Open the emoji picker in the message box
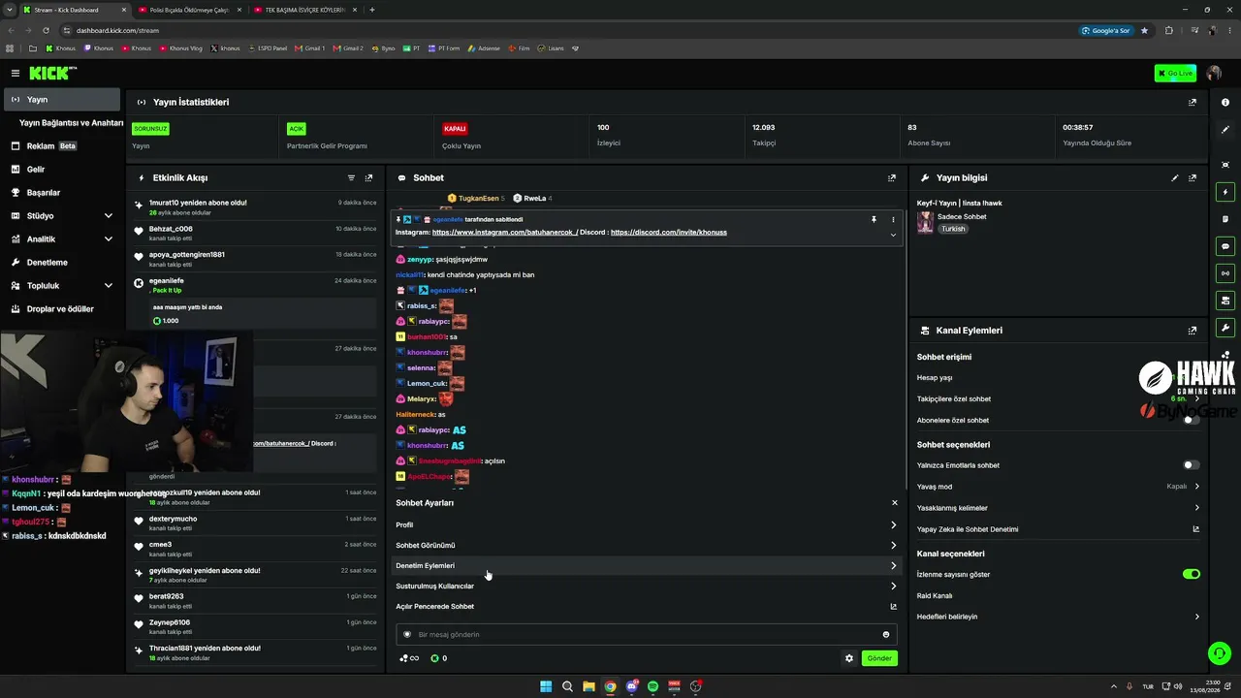The height and width of the screenshot is (698, 1241). tap(886, 635)
